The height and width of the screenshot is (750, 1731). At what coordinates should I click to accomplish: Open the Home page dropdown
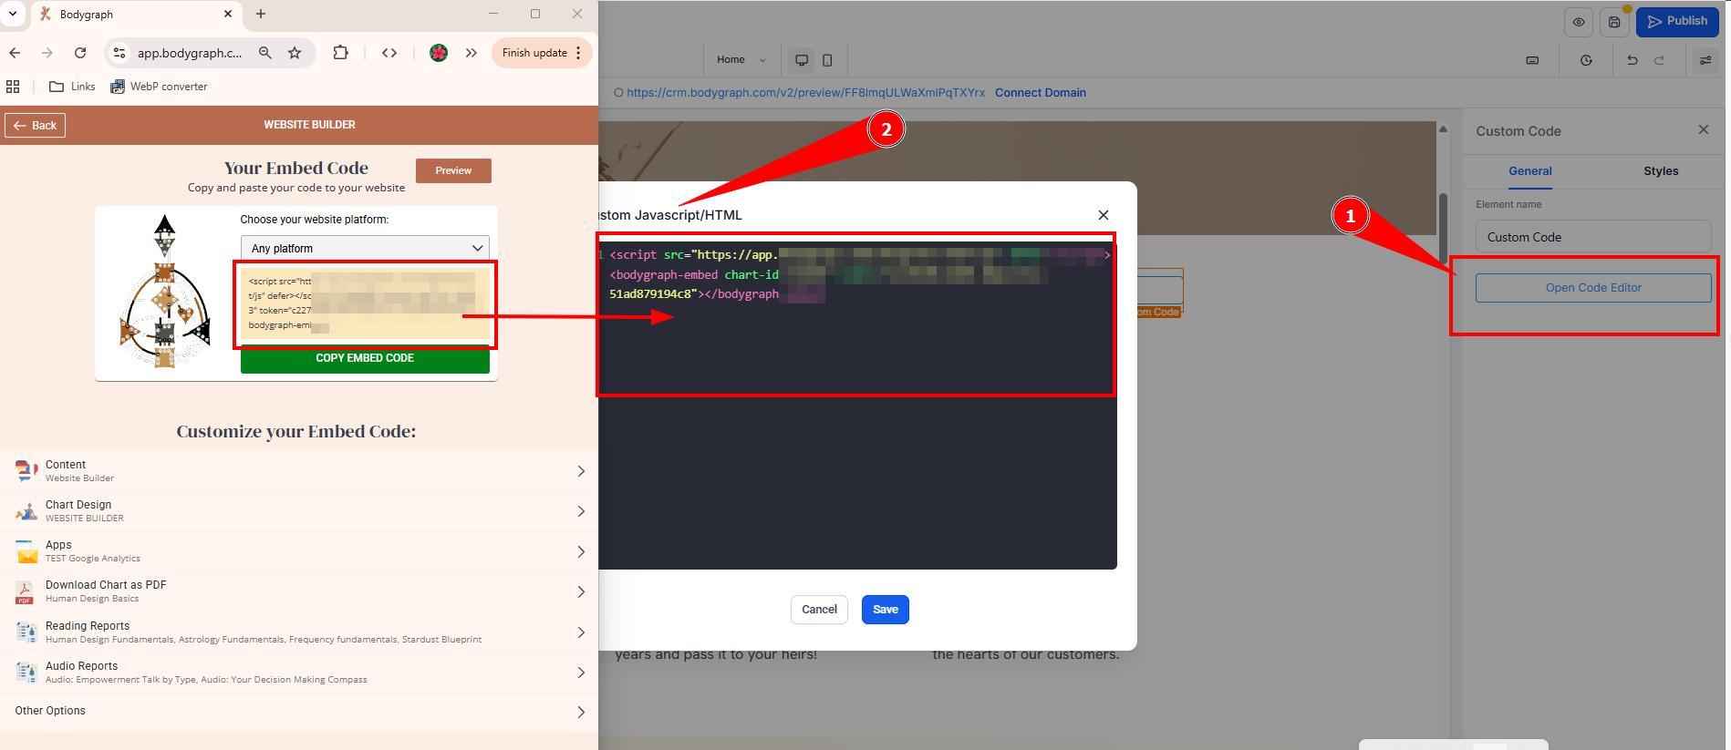pos(741,60)
